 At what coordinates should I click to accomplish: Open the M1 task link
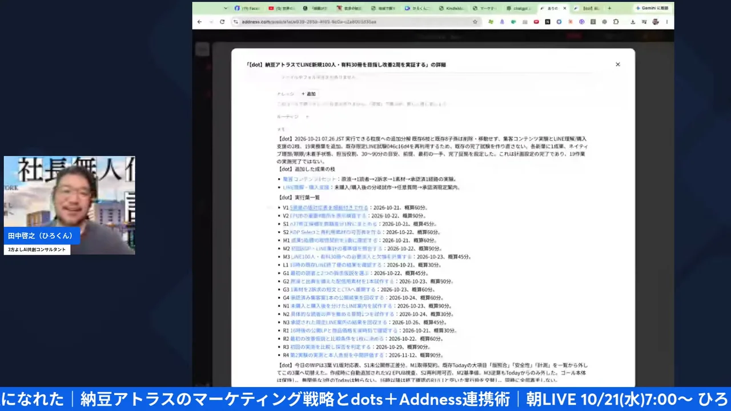[333, 241]
